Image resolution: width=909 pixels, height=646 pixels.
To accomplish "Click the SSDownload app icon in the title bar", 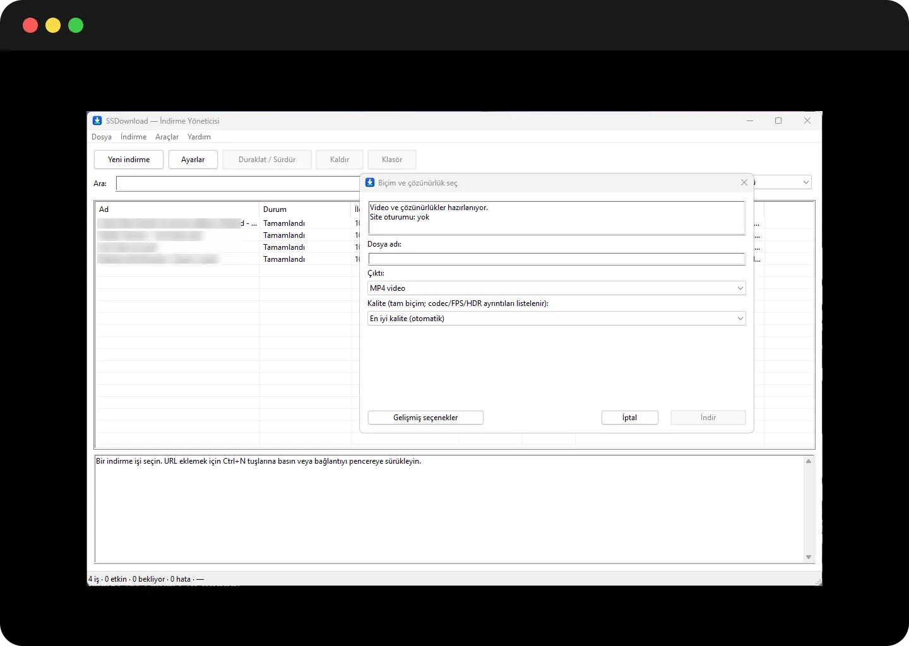I will (97, 120).
